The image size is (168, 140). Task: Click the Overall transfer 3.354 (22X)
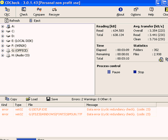[157, 31]
